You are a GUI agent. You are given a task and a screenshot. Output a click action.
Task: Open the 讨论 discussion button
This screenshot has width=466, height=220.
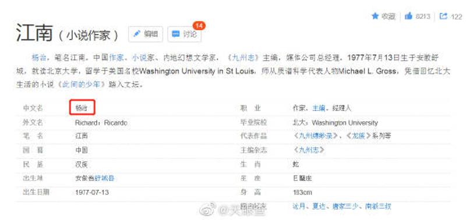[x=184, y=34]
